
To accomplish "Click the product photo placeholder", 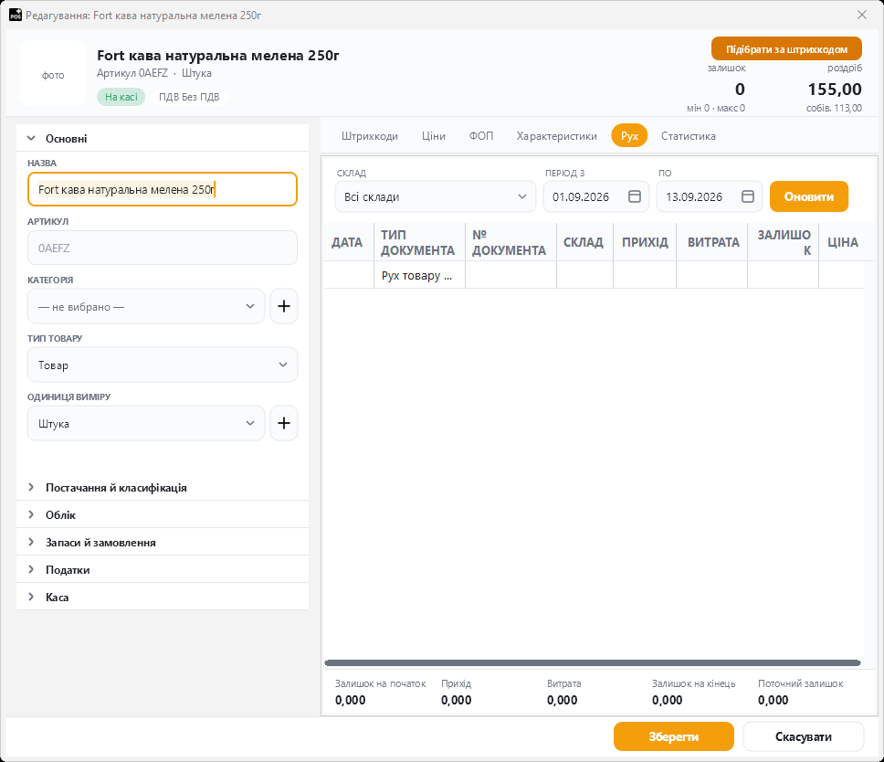I will pyautogui.click(x=53, y=73).
